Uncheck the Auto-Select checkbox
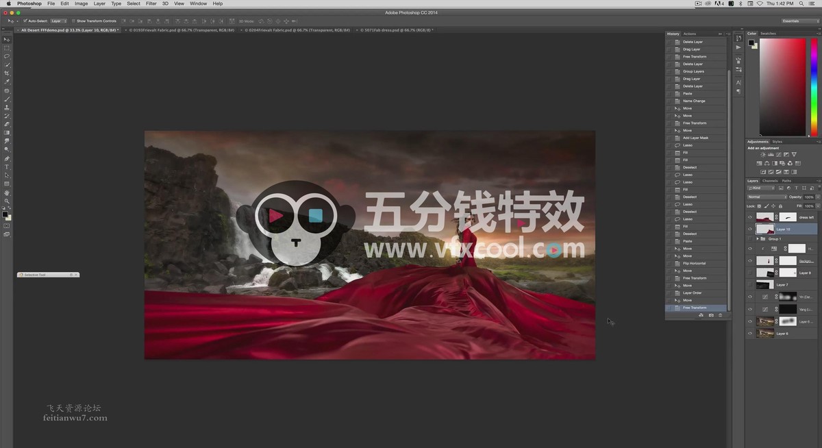 (x=25, y=21)
